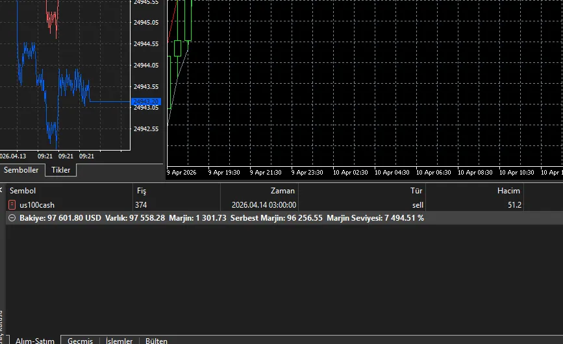Select the us100cash position row

coord(284,205)
